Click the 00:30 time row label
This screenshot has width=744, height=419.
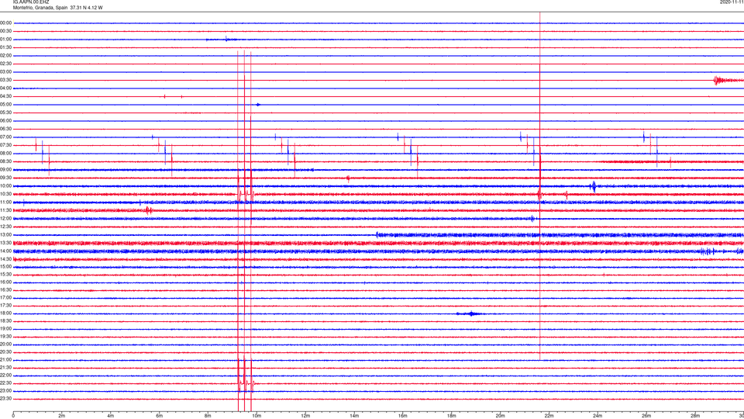pos(6,31)
